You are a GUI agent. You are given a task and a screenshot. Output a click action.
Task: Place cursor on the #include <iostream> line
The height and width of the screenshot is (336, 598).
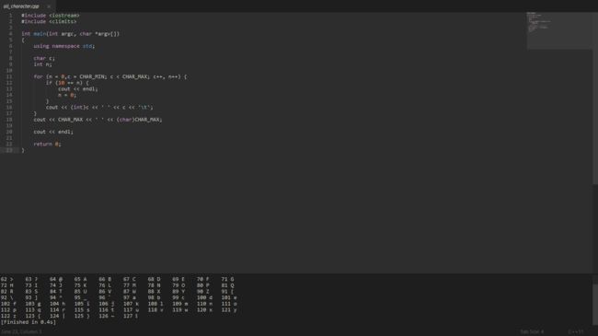51,16
